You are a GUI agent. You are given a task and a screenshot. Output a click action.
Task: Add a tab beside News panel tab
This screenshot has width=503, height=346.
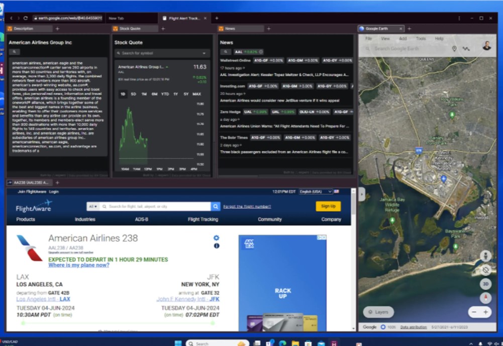click(x=269, y=29)
